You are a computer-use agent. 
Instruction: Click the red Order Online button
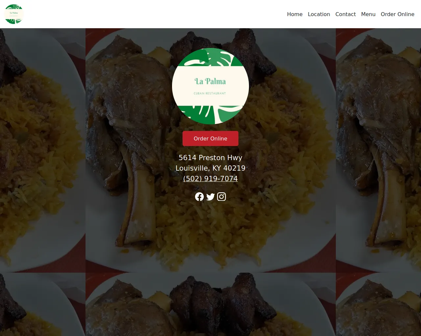210,138
